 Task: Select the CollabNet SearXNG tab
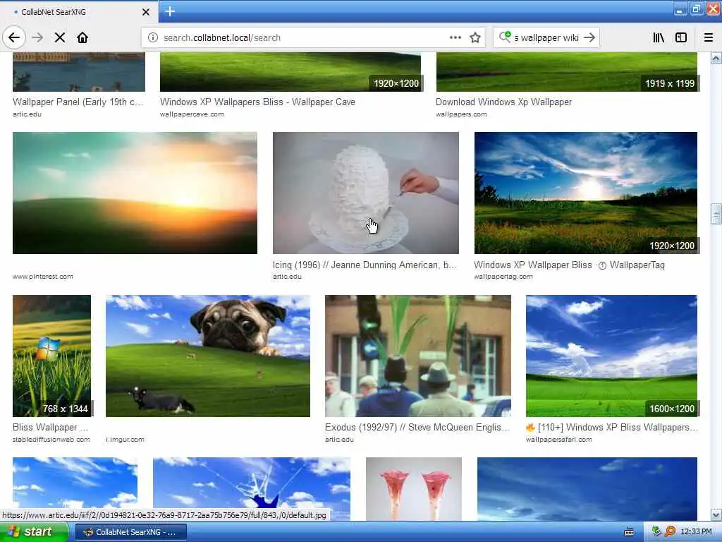[79, 12]
